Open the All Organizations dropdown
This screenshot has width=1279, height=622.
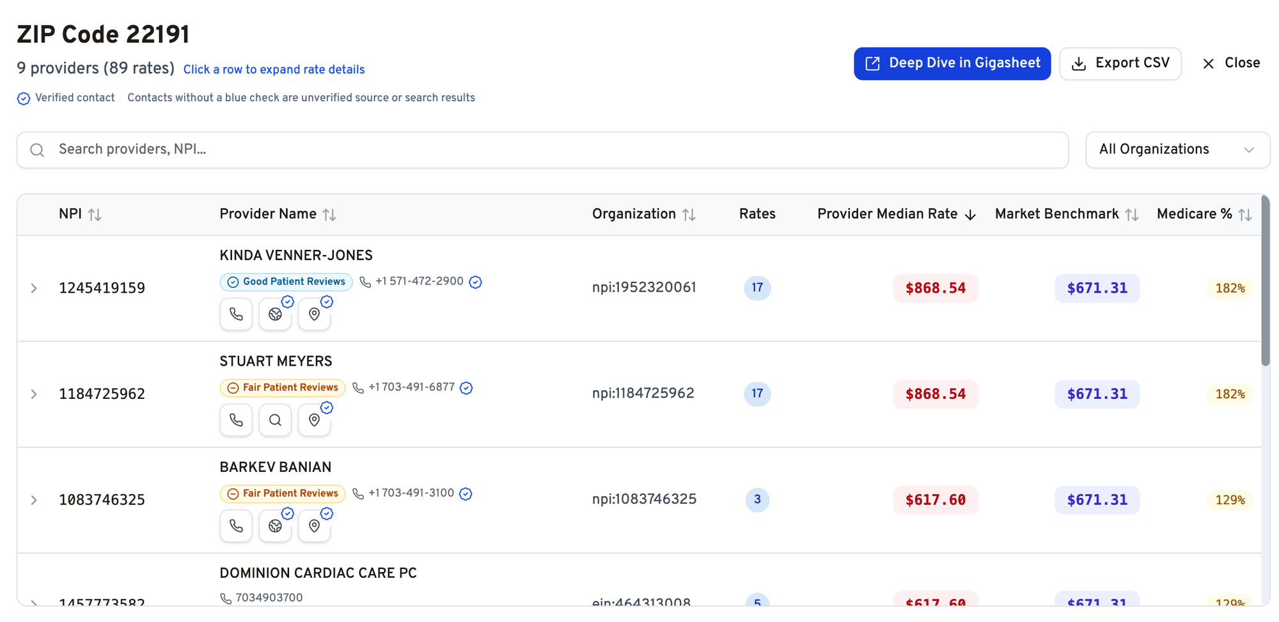(1177, 150)
